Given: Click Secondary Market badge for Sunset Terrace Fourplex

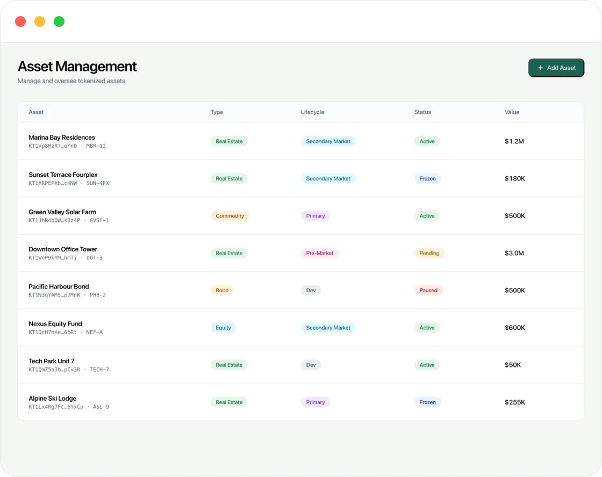Looking at the screenshot, I should 328,178.
